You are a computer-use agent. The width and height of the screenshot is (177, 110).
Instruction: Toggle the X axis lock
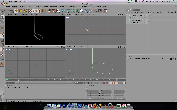coord(31,11)
